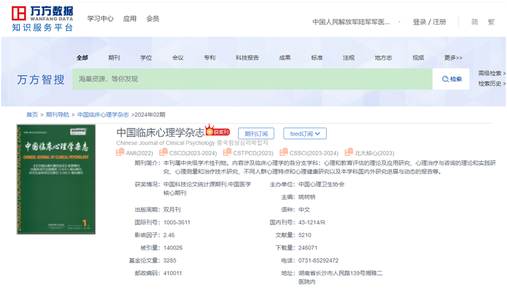Select the 专利 search category tab
The image size is (507, 289).
209,58
